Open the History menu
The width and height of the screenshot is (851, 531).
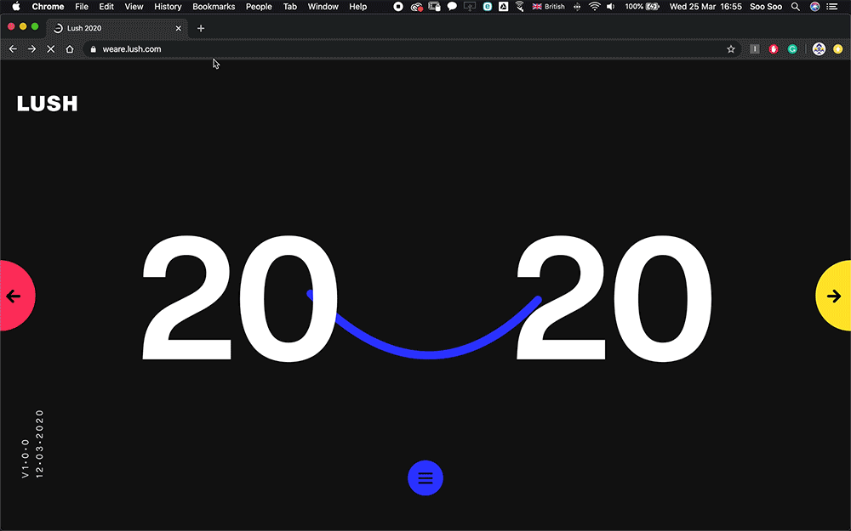(x=168, y=7)
